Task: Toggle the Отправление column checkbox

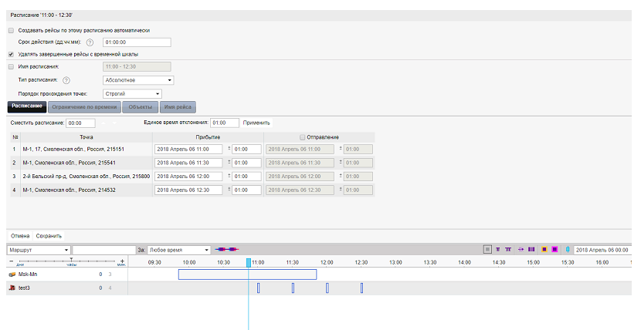Action: pyautogui.click(x=303, y=136)
